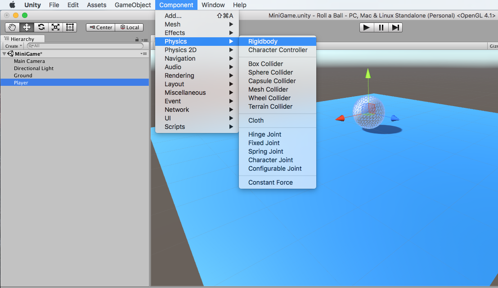Viewport: 498px width, 288px height.
Task: Select the Rect Transform tool
Action: [x=70, y=27]
